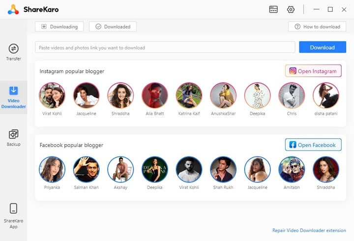Image resolution: width=354 pixels, height=241 pixels.
Task: Open Amitabh Facebook profile thumbnail
Action: pyautogui.click(x=292, y=169)
